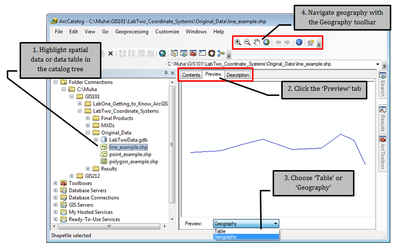Switch to the Preview tab
This screenshot has width=397, height=248.
tap(213, 74)
